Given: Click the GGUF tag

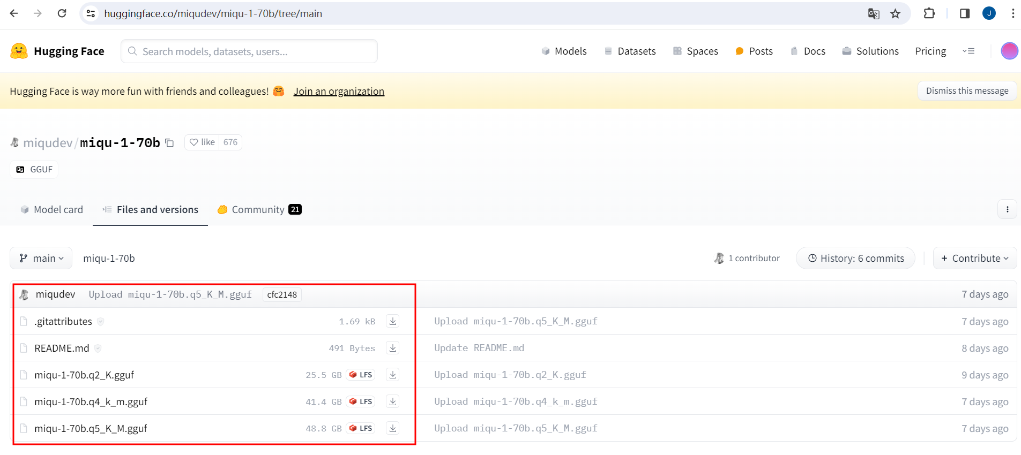Looking at the screenshot, I should pyautogui.click(x=34, y=169).
